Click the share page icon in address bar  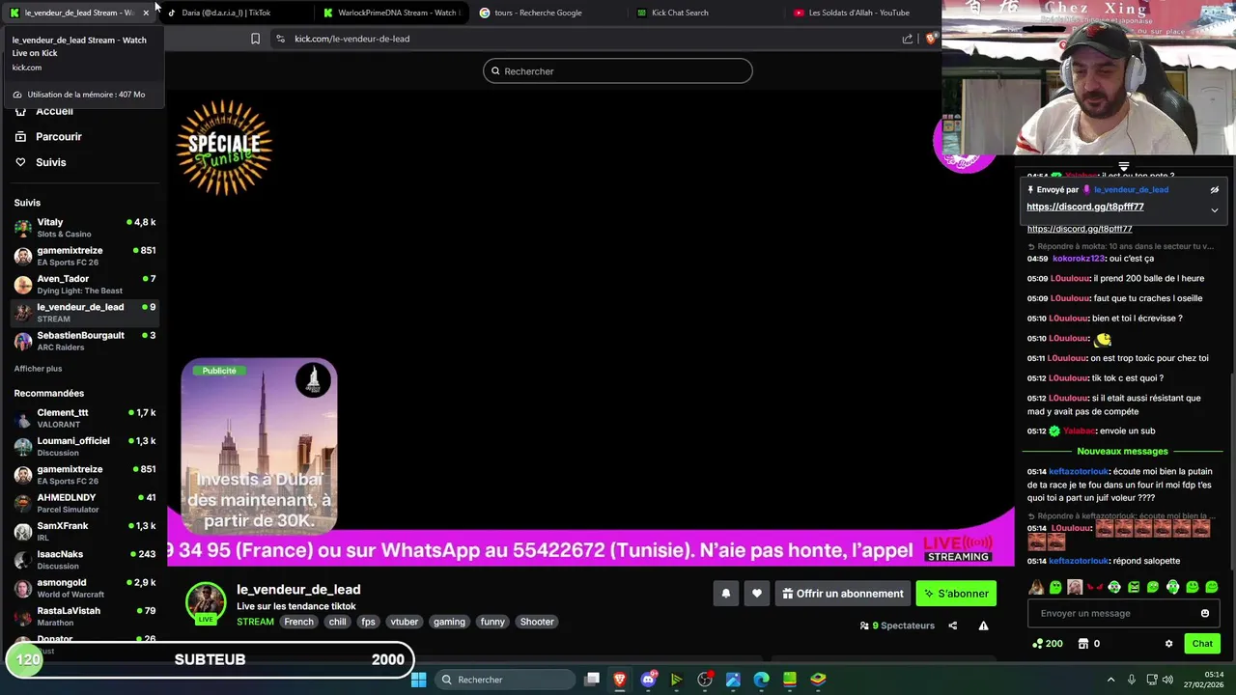pyautogui.click(x=908, y=39)
